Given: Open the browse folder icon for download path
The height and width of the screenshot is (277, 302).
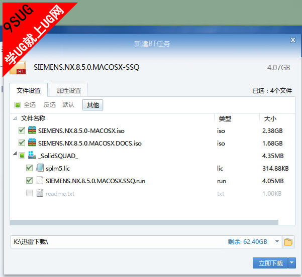Looking at the screenshot, I should pyautogui.click(x=288, y=242).
